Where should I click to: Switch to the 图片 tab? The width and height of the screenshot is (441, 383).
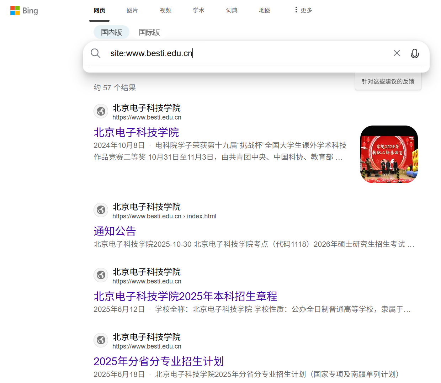[x=132, y=10]
